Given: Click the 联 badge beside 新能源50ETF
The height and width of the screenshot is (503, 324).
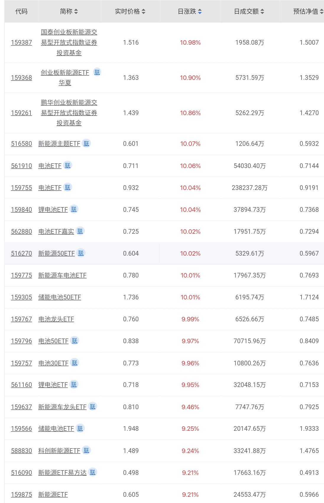Looking at the screenshot, I should click(x=81, y=253).
